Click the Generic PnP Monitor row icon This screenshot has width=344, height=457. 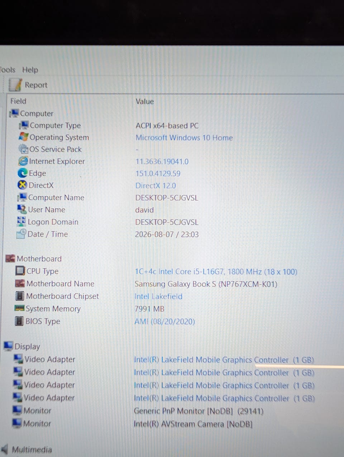click(17, 410)
